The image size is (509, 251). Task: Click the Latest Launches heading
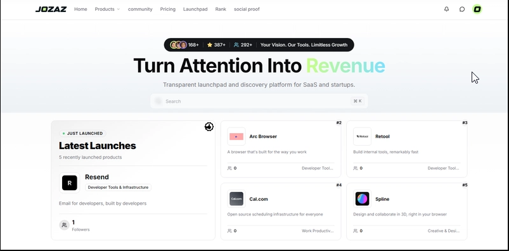(x=98, y=146)
